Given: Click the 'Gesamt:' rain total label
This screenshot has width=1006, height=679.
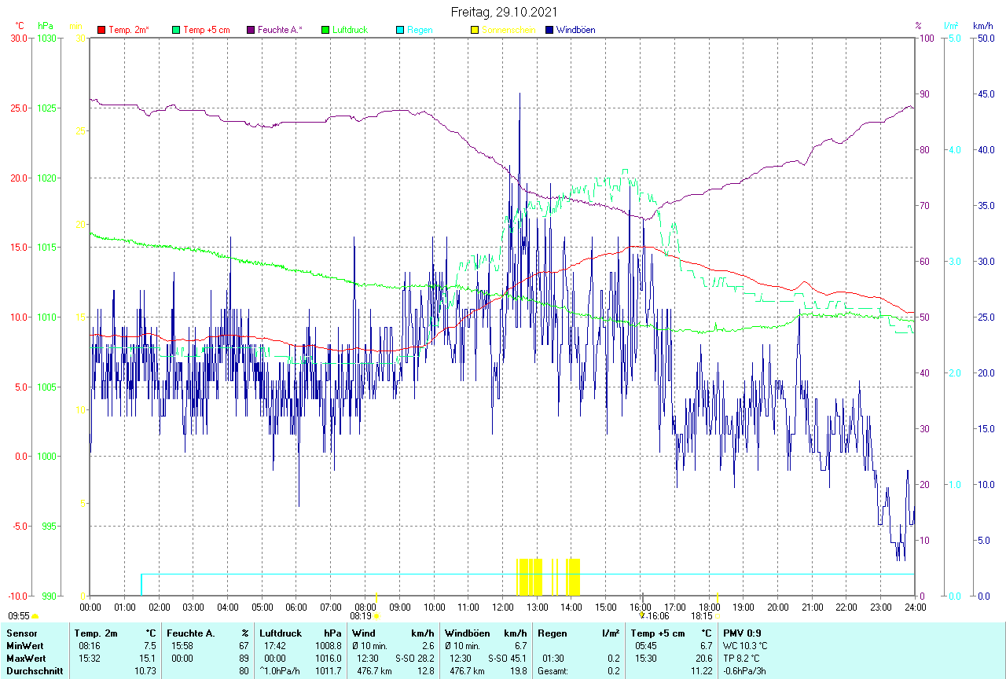Looking at the screenshot, I should pos(553,671).
